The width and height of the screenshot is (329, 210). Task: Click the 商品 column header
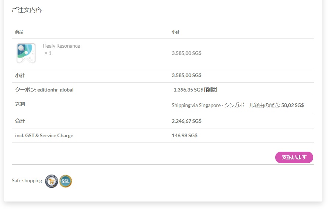coord(19,32)
